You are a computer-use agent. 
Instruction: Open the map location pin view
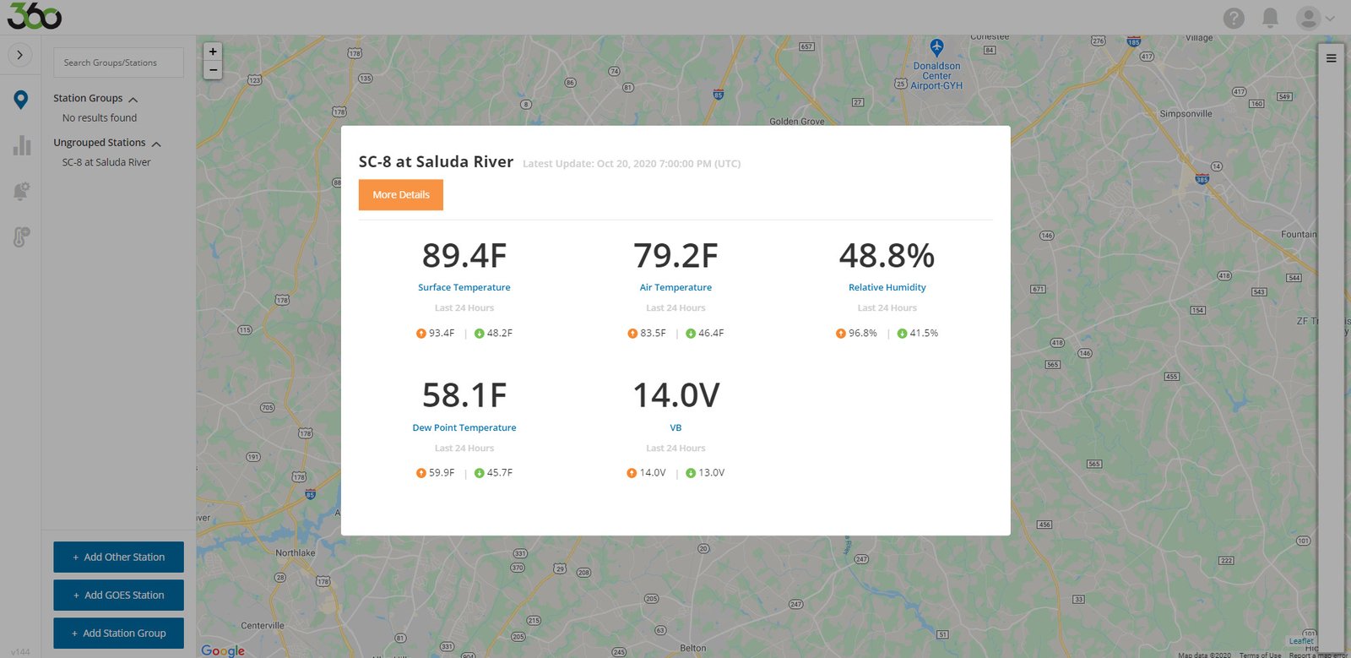21,100
